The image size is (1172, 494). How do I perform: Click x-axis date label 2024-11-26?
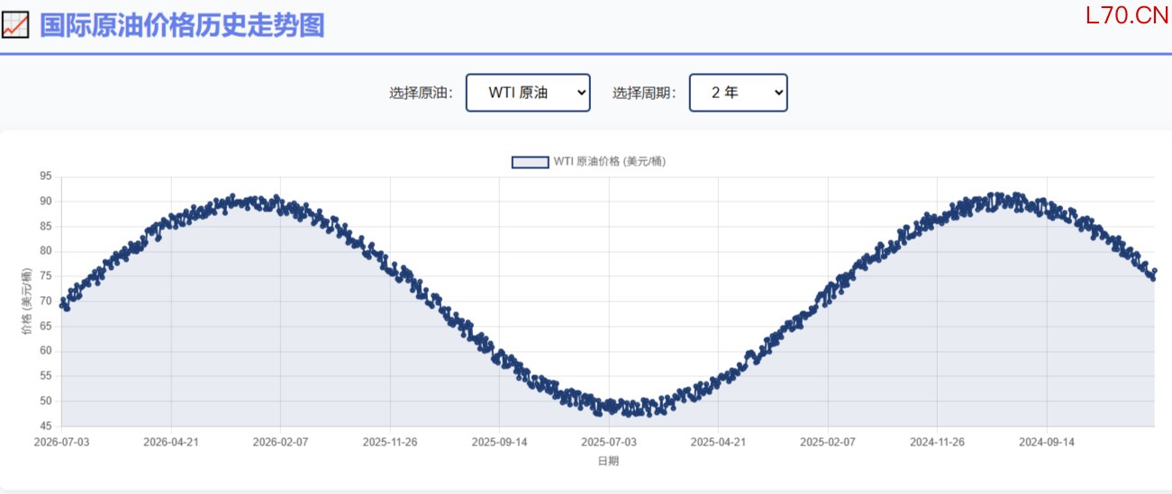(937, 443)
